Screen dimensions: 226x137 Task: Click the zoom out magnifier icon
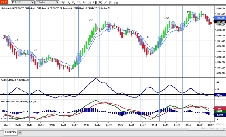coord(79,2)
